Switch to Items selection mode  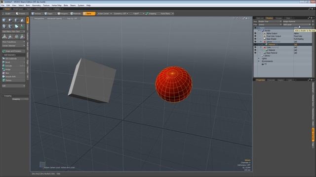(x=89, y=14)
